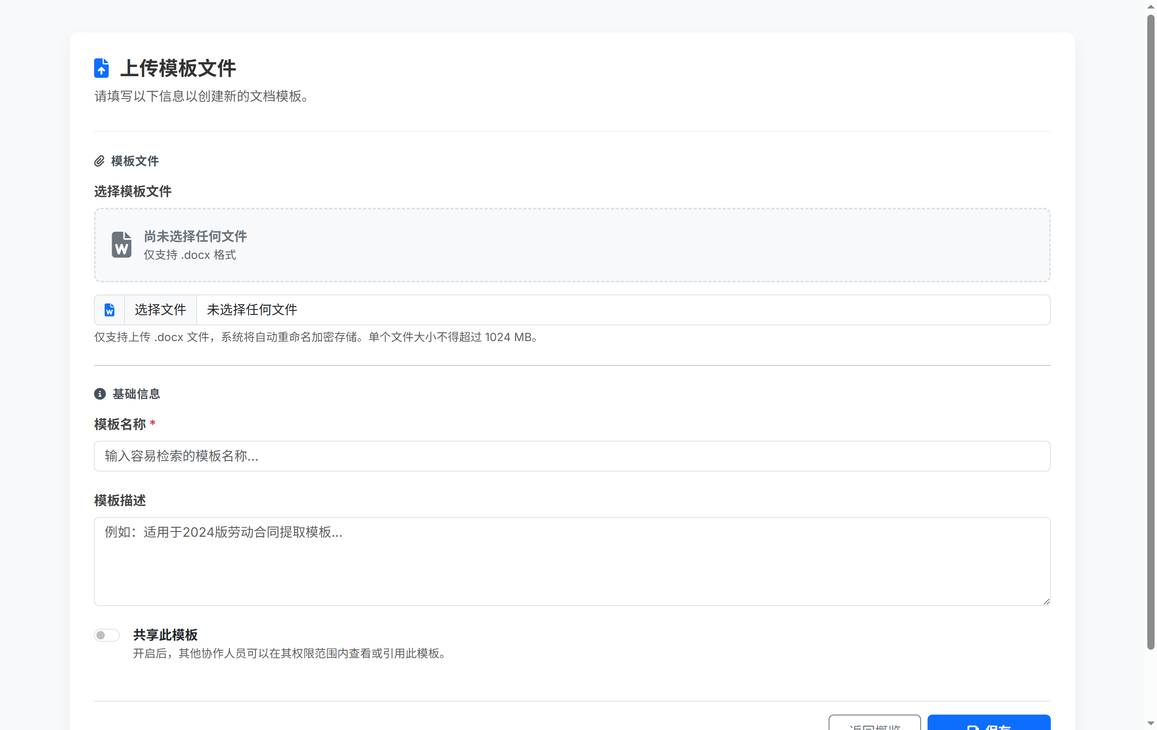Click the 共享此模板 label text

pyautogui.click(x=165, y=635)
